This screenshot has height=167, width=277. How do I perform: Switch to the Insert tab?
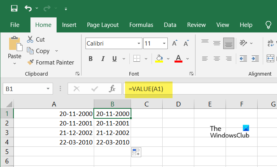(69, 25)
